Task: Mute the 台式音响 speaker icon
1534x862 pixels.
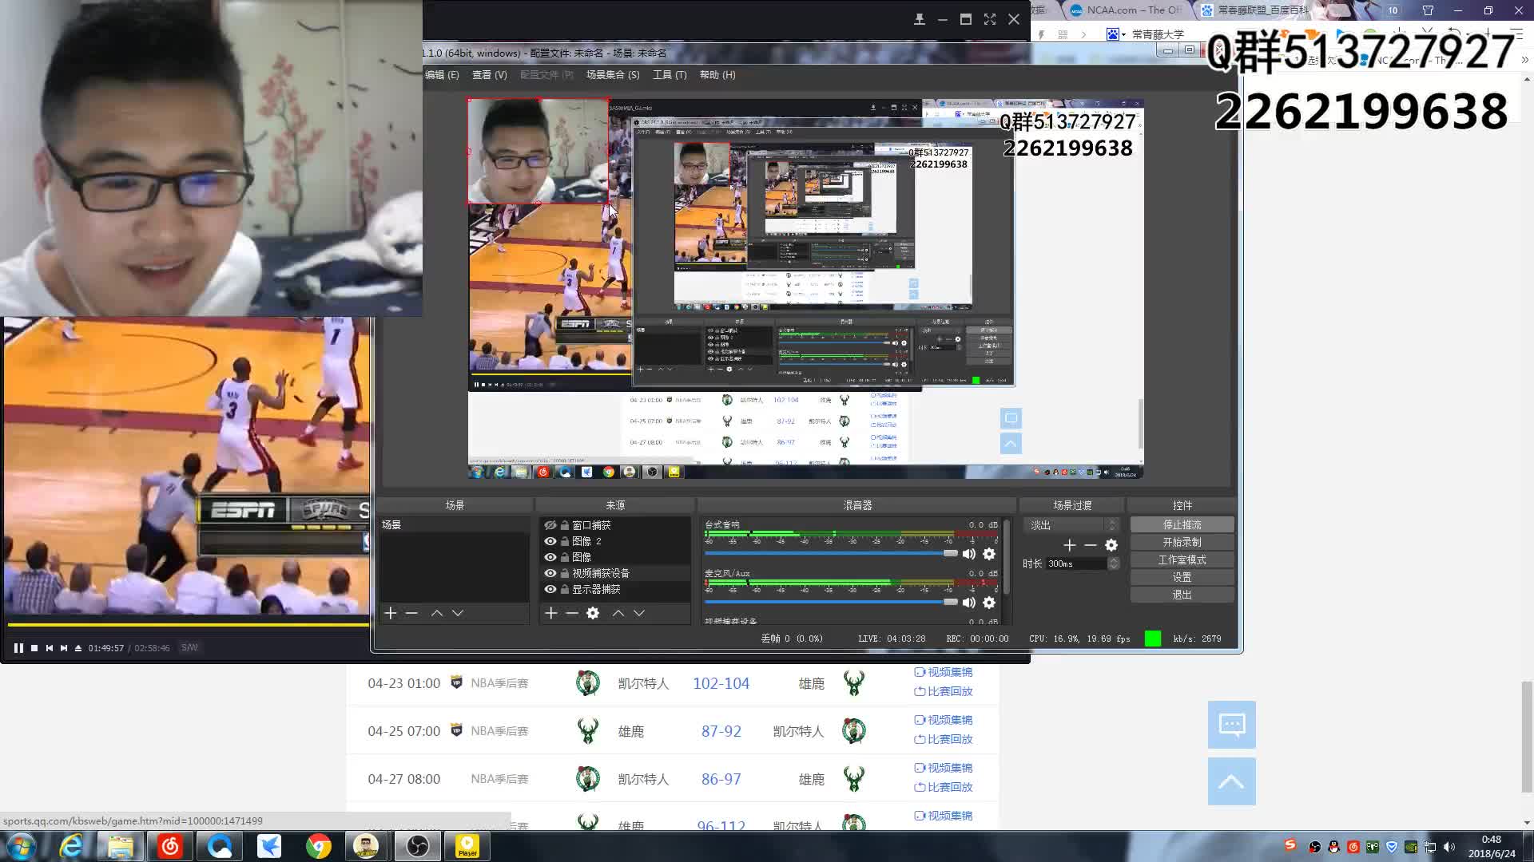Action: coord(968,554)
